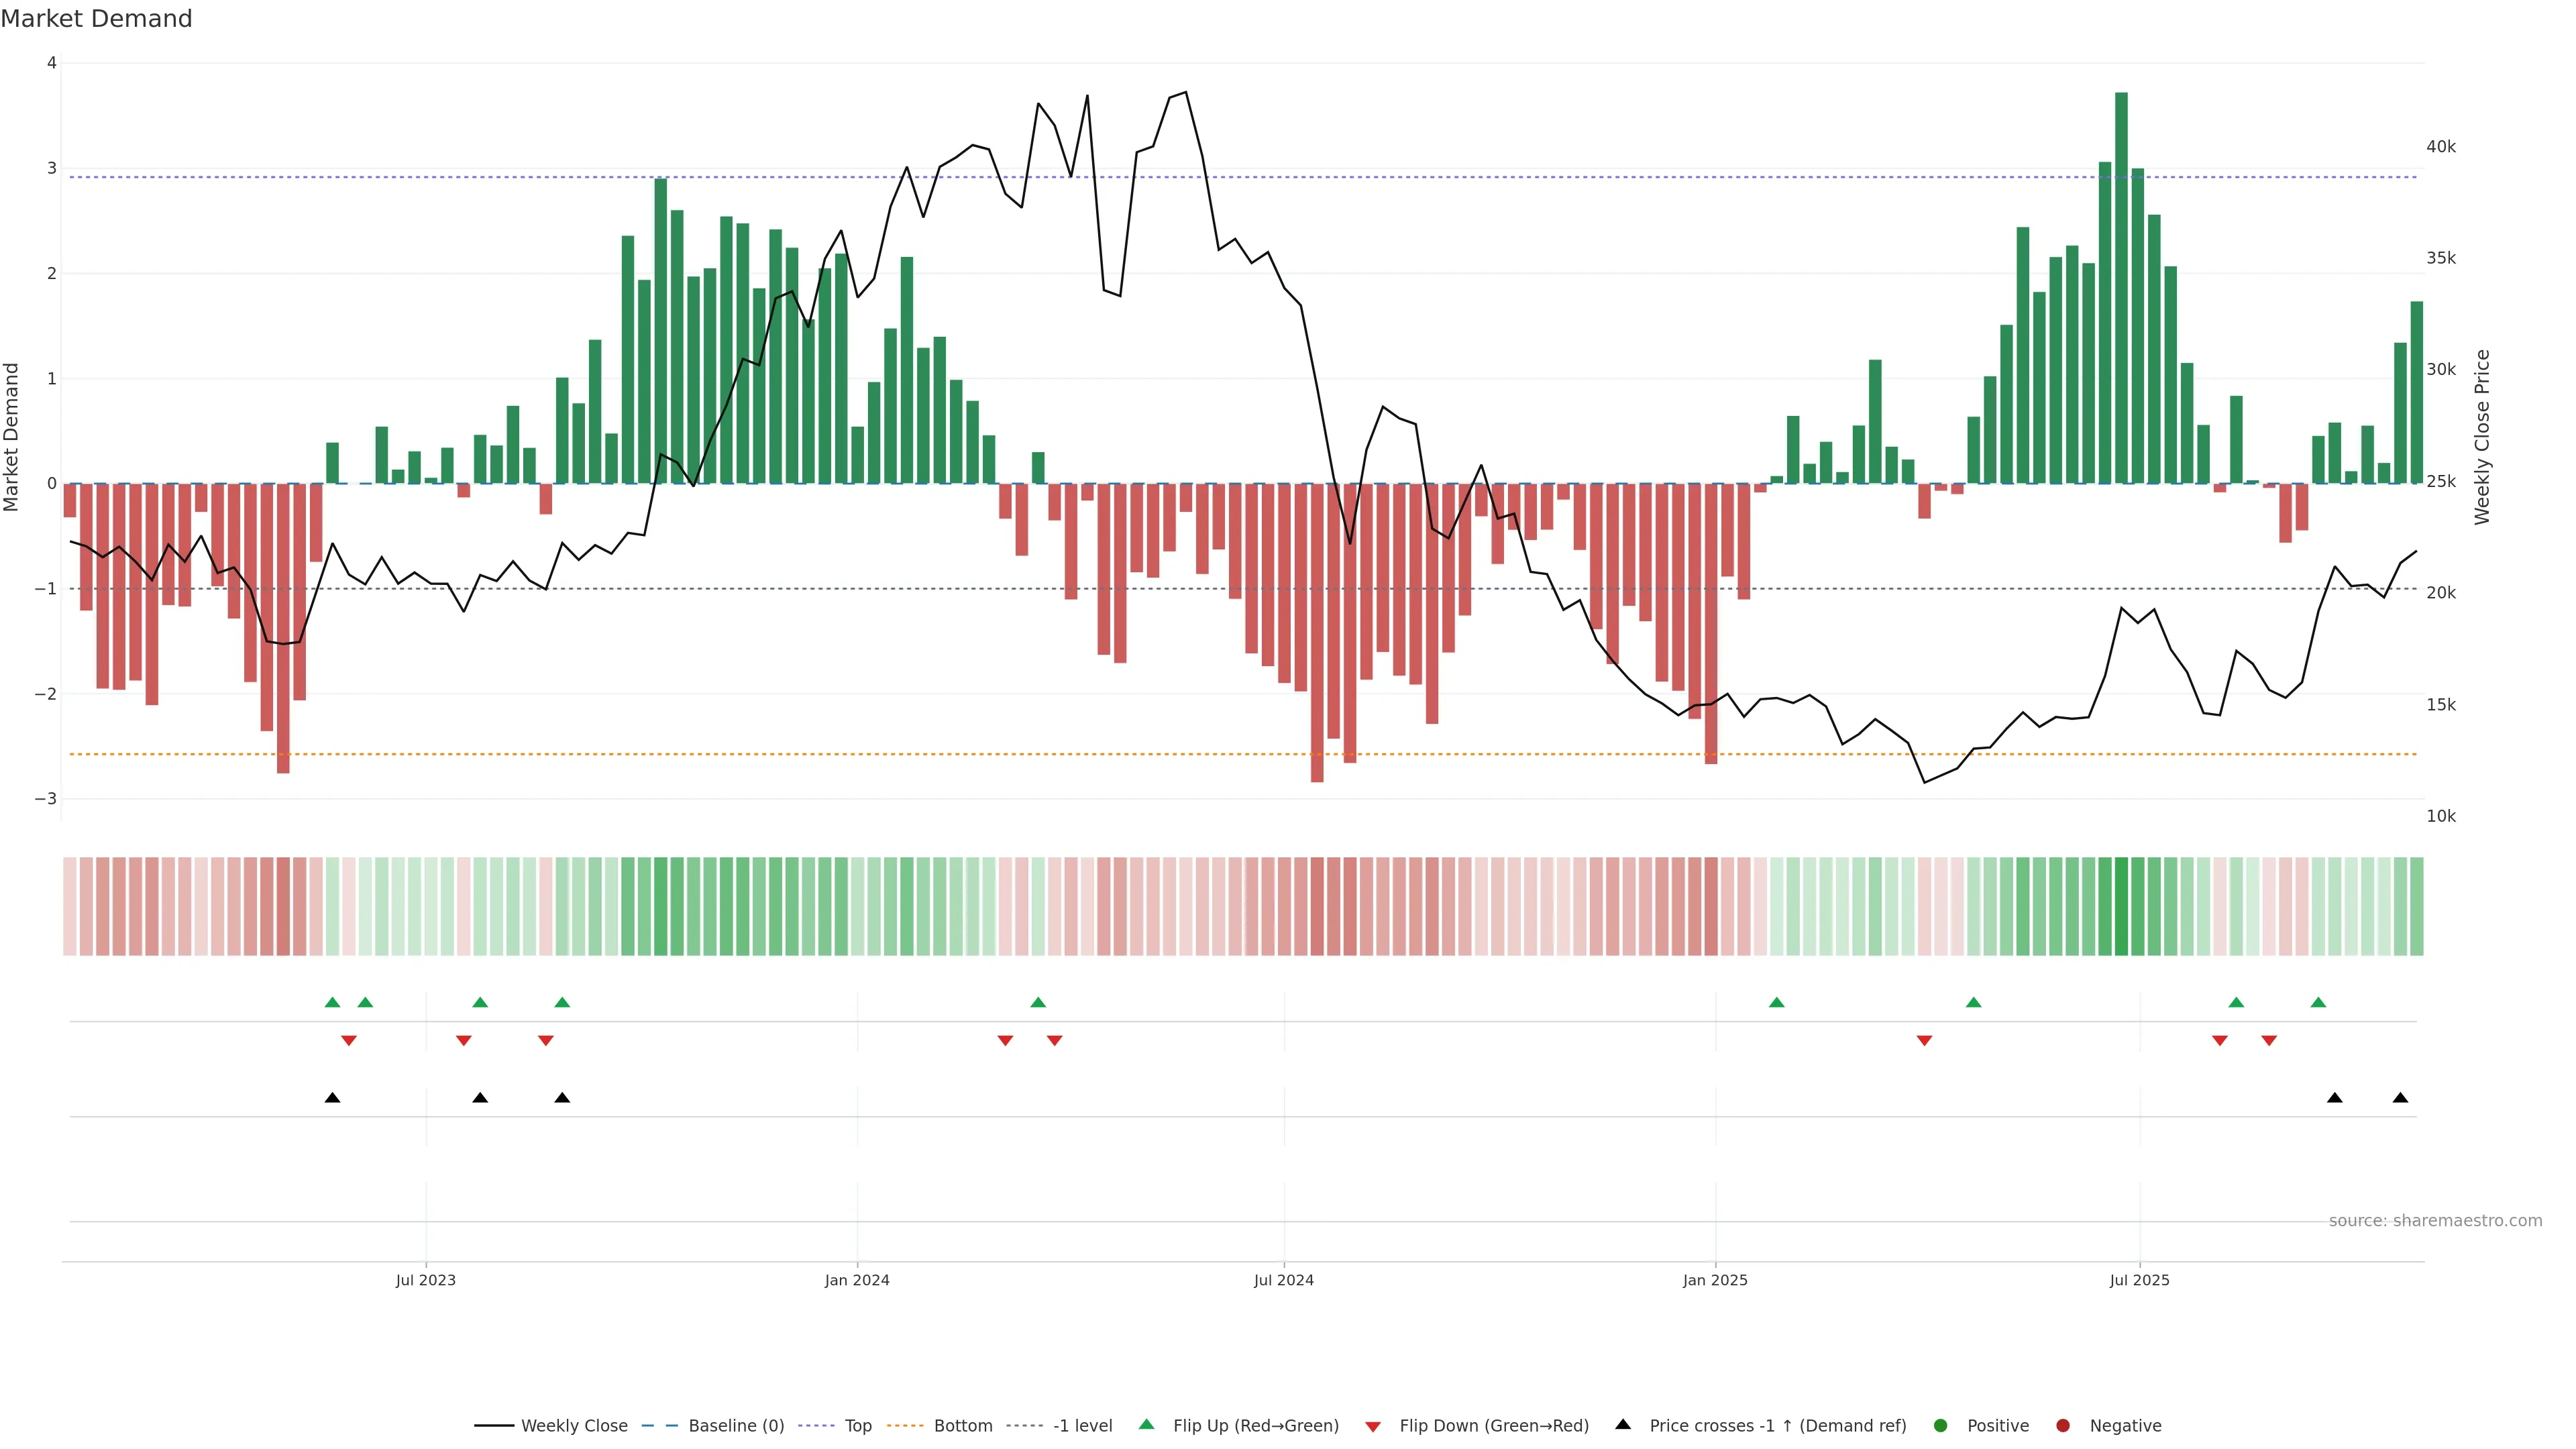2576x1449 pixels.
Task: Click the darkest green heat strip cell
Action: click(2121, 906)
